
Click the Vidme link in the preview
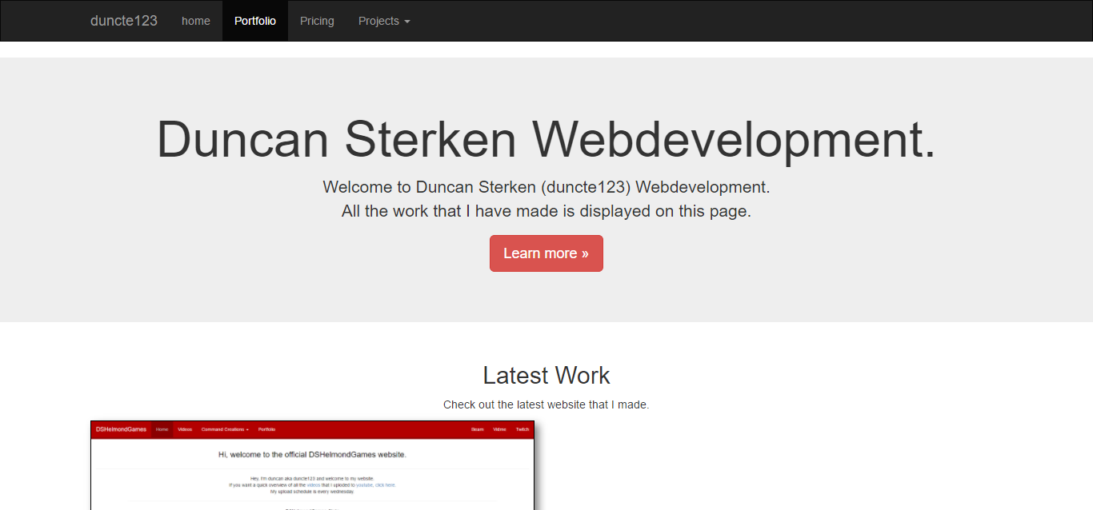coord(499,429)
